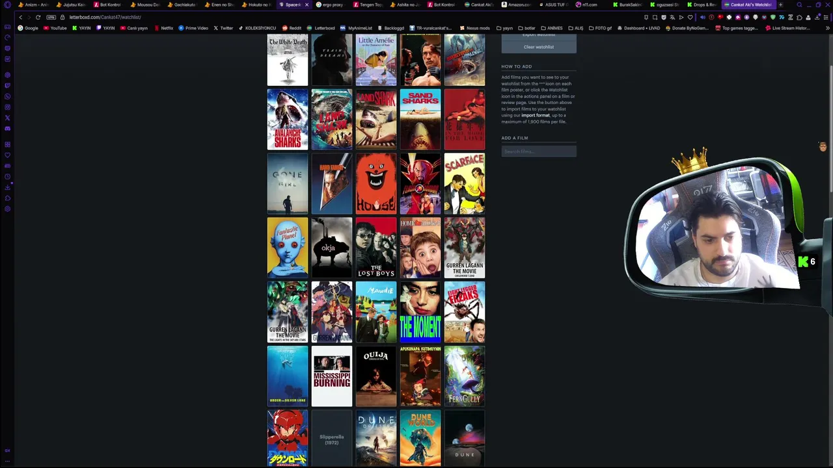
Task: Follow the import format link
Action: click(x=536, y=115)
